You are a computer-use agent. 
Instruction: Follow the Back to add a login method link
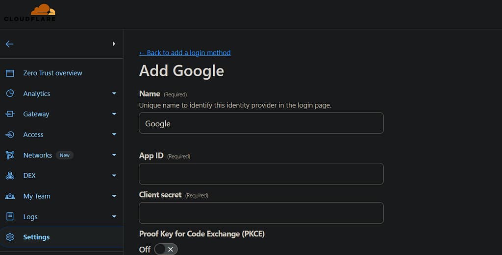coord(185,53)
